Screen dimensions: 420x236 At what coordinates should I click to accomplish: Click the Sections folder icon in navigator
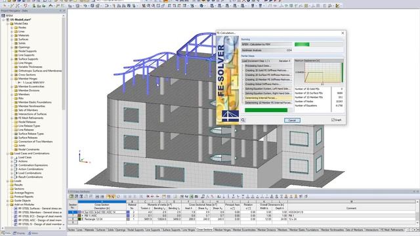tap(12, 189)
